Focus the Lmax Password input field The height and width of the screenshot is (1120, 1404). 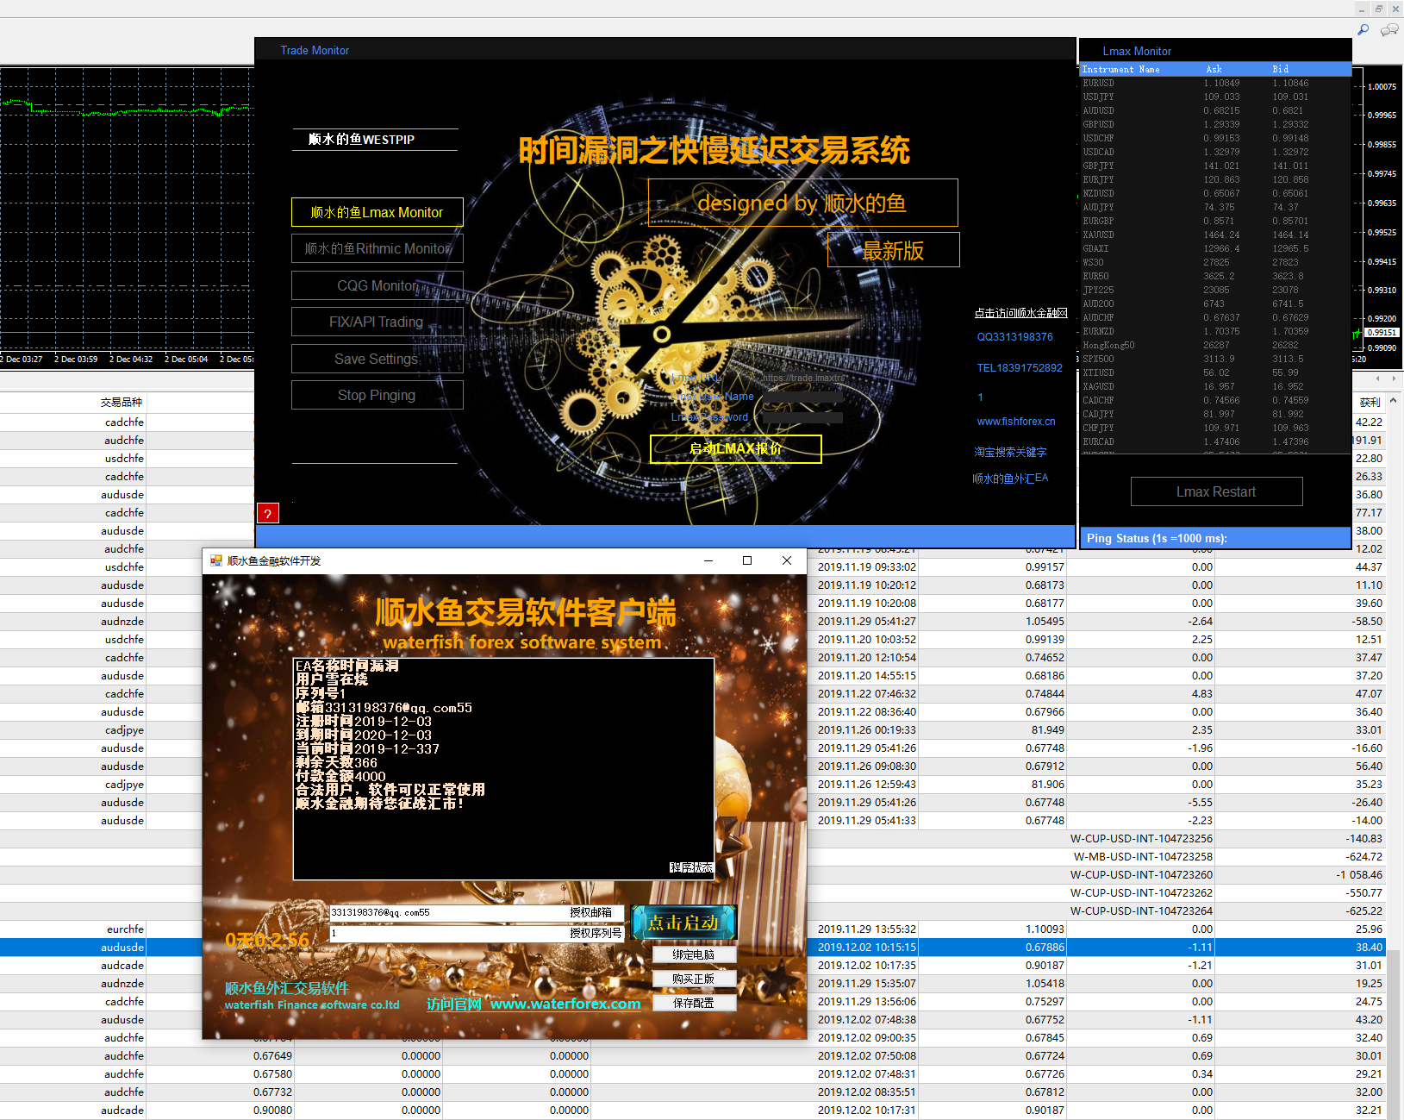coord(802,417)
